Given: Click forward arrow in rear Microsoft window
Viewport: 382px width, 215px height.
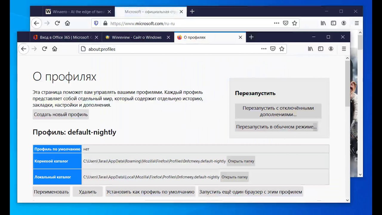Looking at the screenshot, I should pos(47,23).
